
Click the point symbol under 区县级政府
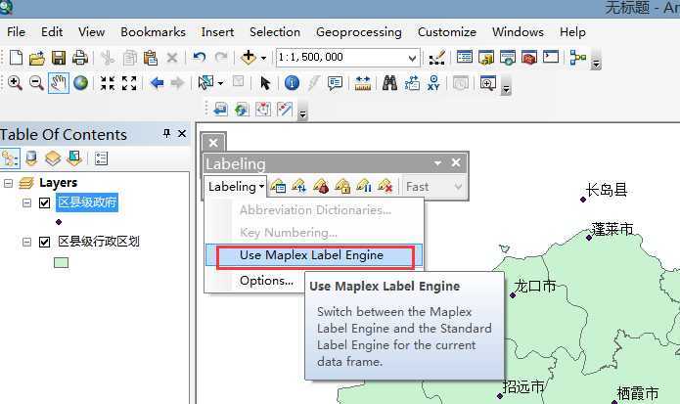[59, 222]
